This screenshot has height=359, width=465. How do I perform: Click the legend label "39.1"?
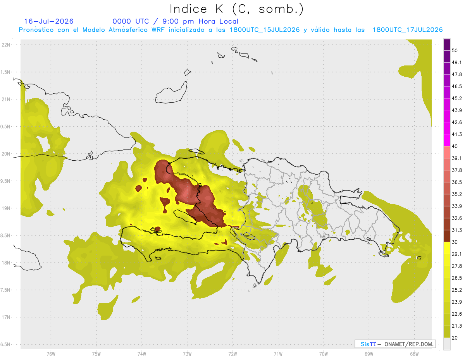(457, 158)
